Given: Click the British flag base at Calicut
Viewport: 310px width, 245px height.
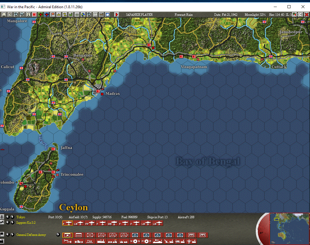Looking at the screenshot, I should point(21,68).
